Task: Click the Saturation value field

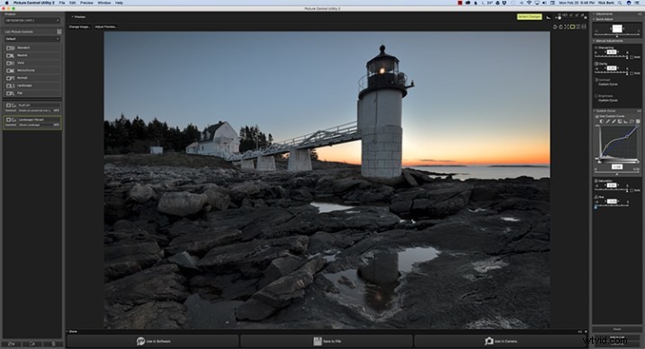Action: pyautogui.click(x=612, y=185)
